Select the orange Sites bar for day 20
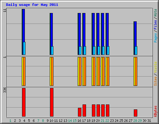Screen dimensions: 159x124 (99, 71)
